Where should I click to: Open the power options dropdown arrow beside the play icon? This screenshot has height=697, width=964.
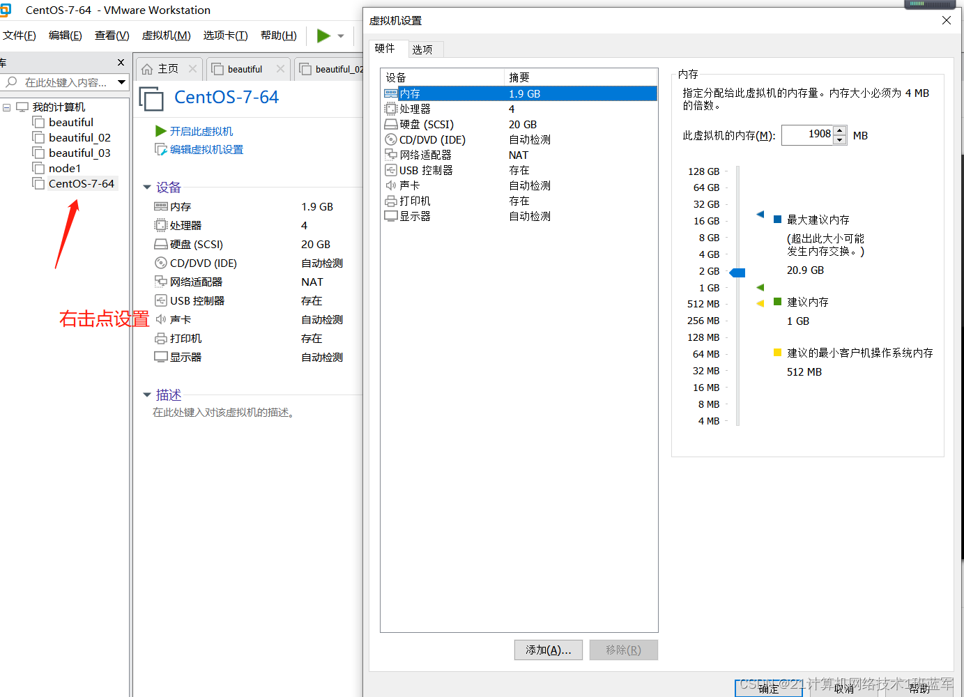coord(341,36)
